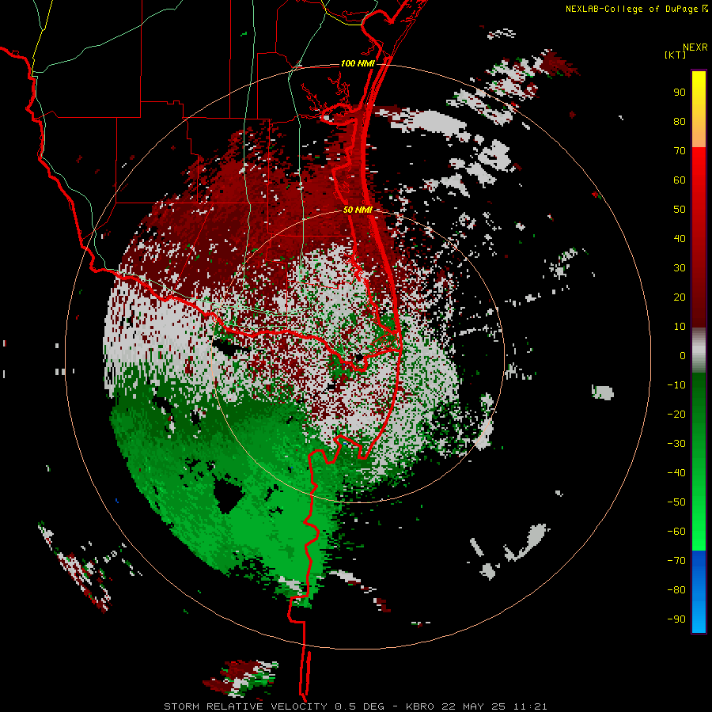The image size is (712, 712).
Task: Click the -30 value on the velocity scale
Action: pyautogui.click(x=676, y=444)
